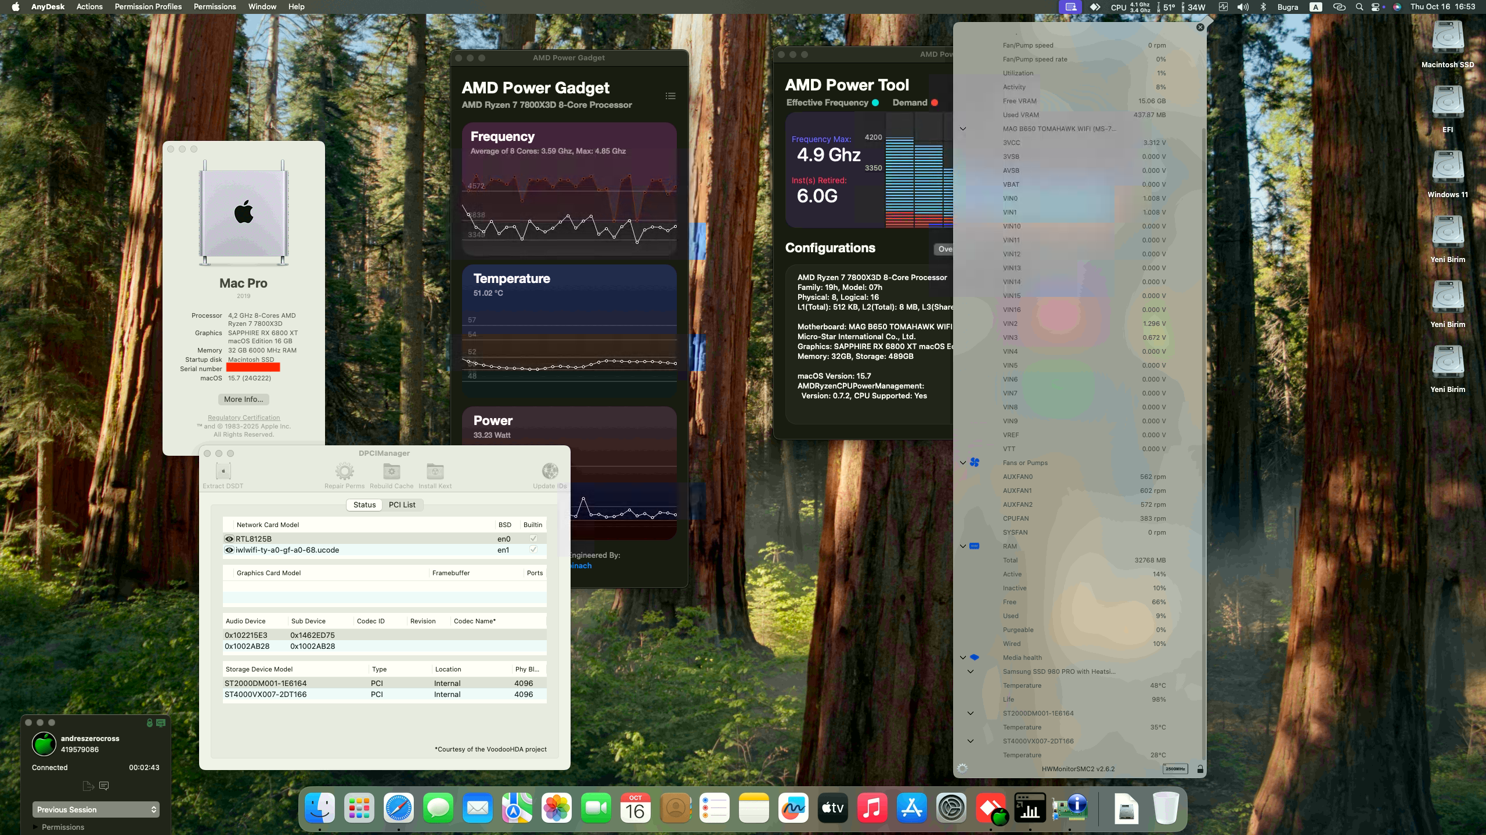Open HWMonitorSMC2 settings via the gear icon
Image resolution: width=1486 pixels, height=835 pixels.
click(x=962, y=768)
